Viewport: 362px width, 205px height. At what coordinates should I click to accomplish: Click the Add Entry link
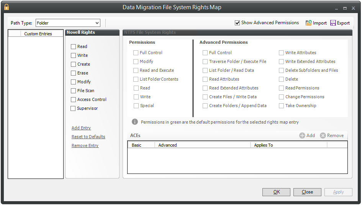pos(81,128)
